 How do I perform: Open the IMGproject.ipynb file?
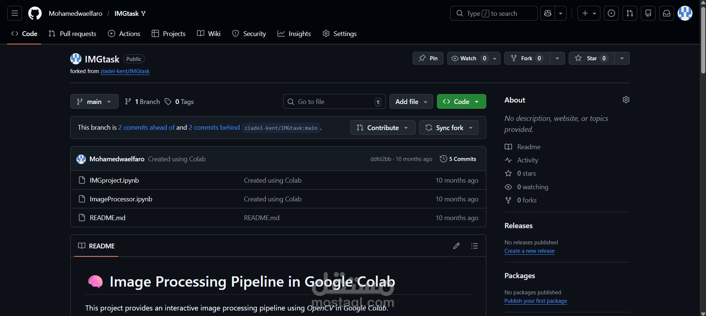click(114, 180)
